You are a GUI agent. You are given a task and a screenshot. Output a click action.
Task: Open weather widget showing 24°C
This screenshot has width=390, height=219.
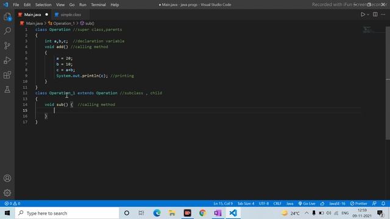point(291,213)
